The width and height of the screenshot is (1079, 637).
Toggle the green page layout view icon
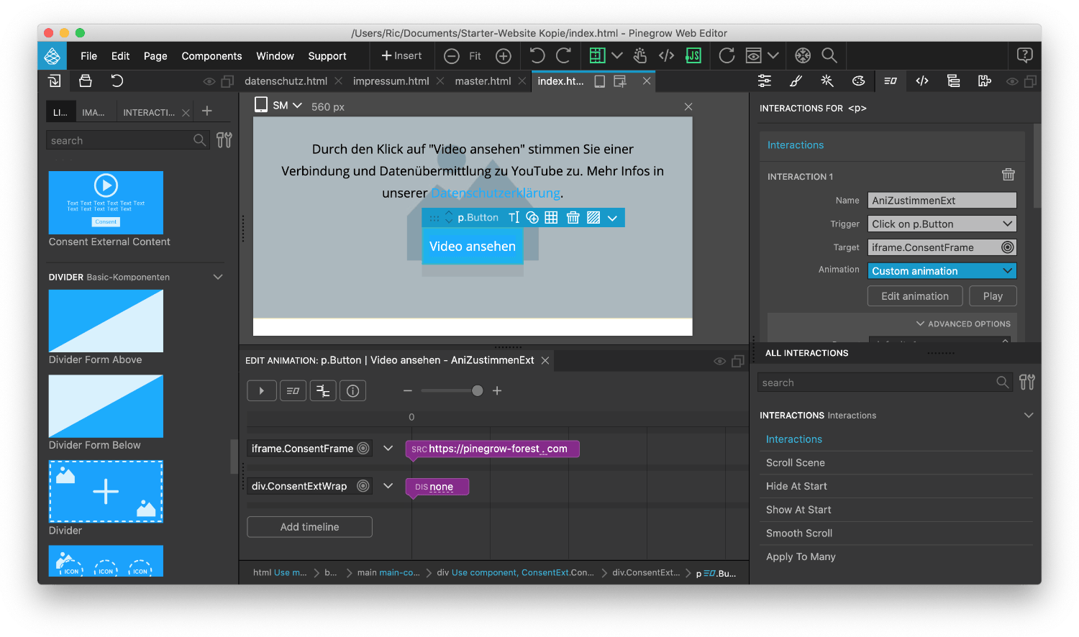coord(597,55)
